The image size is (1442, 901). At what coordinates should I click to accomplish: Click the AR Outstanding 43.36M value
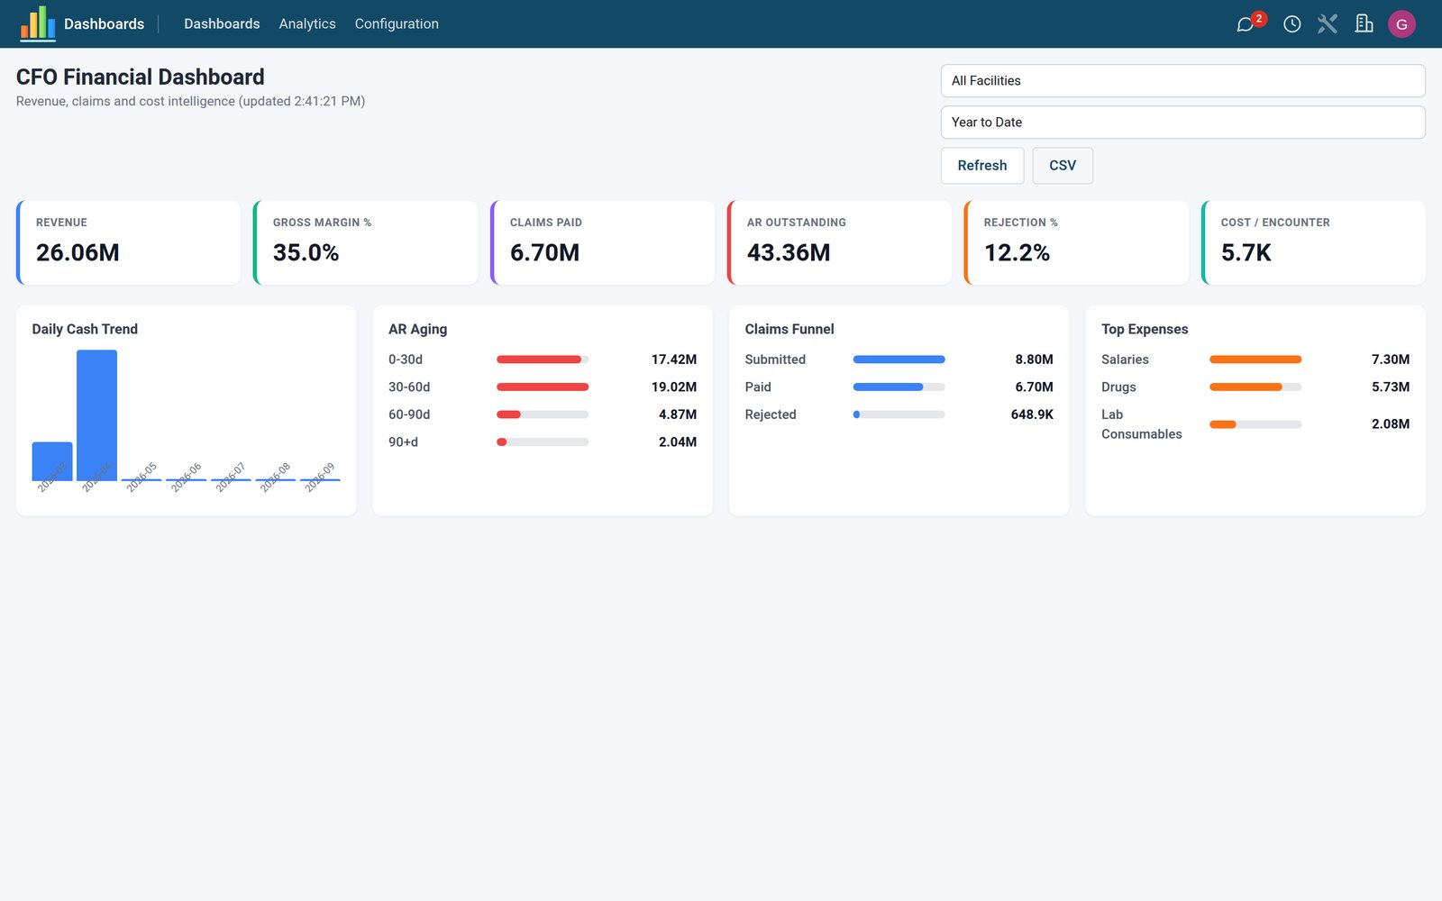tap(789, 253)
